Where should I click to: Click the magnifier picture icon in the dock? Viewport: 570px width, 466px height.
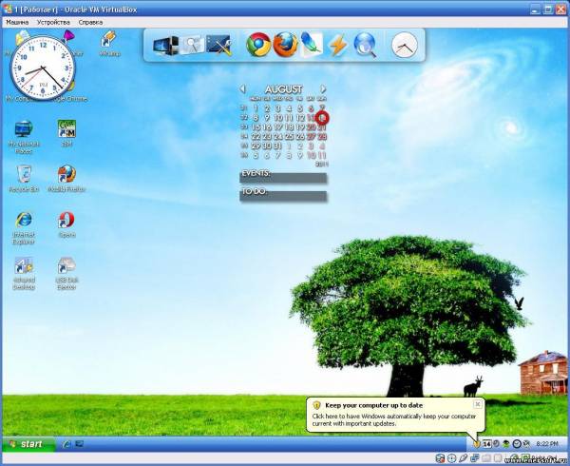tap(192, 45)
